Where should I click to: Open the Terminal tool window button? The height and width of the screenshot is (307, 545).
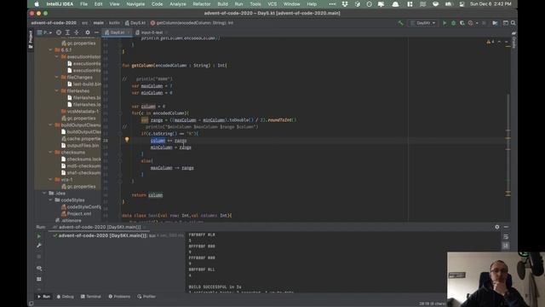tap(91, 297)
